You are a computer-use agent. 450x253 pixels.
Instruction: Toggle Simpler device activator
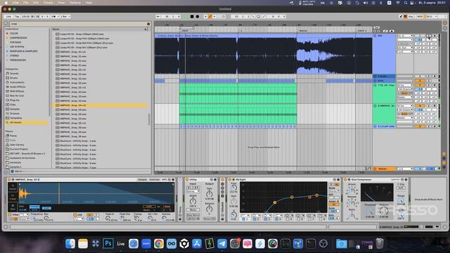pos(9,180)
